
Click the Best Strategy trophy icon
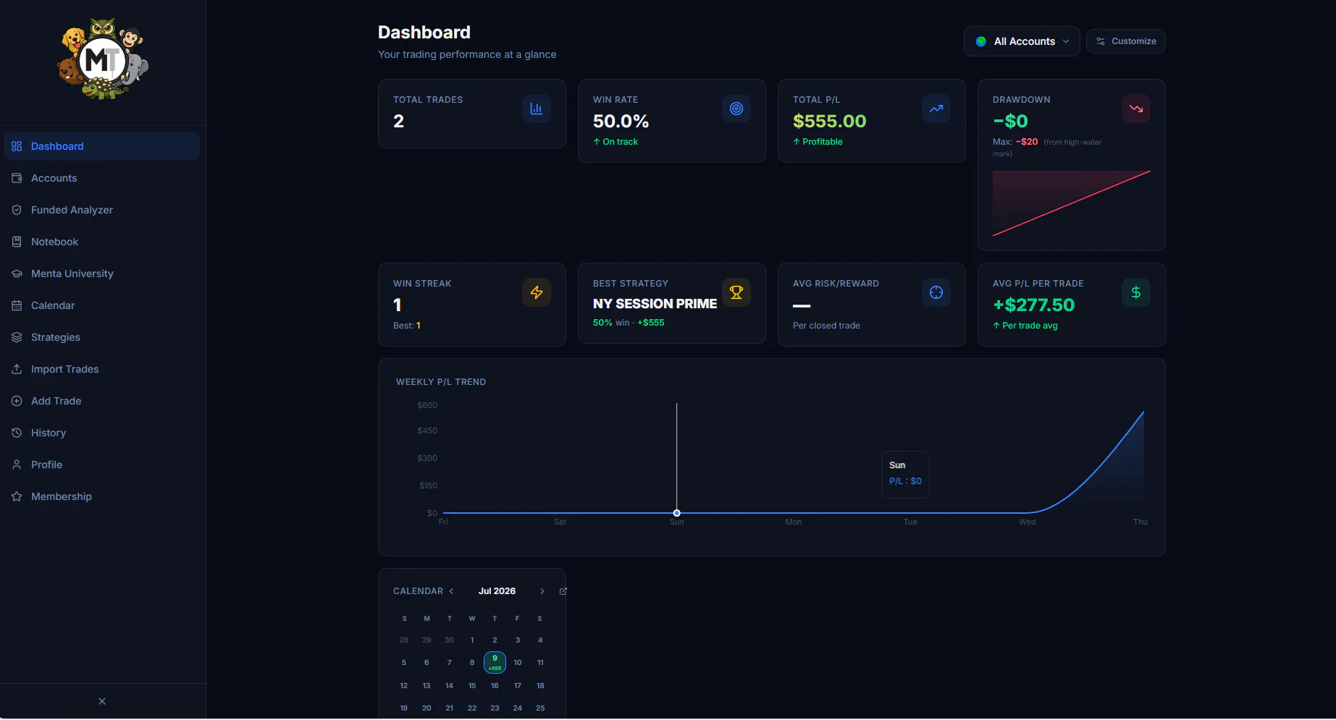click(736, 292)
